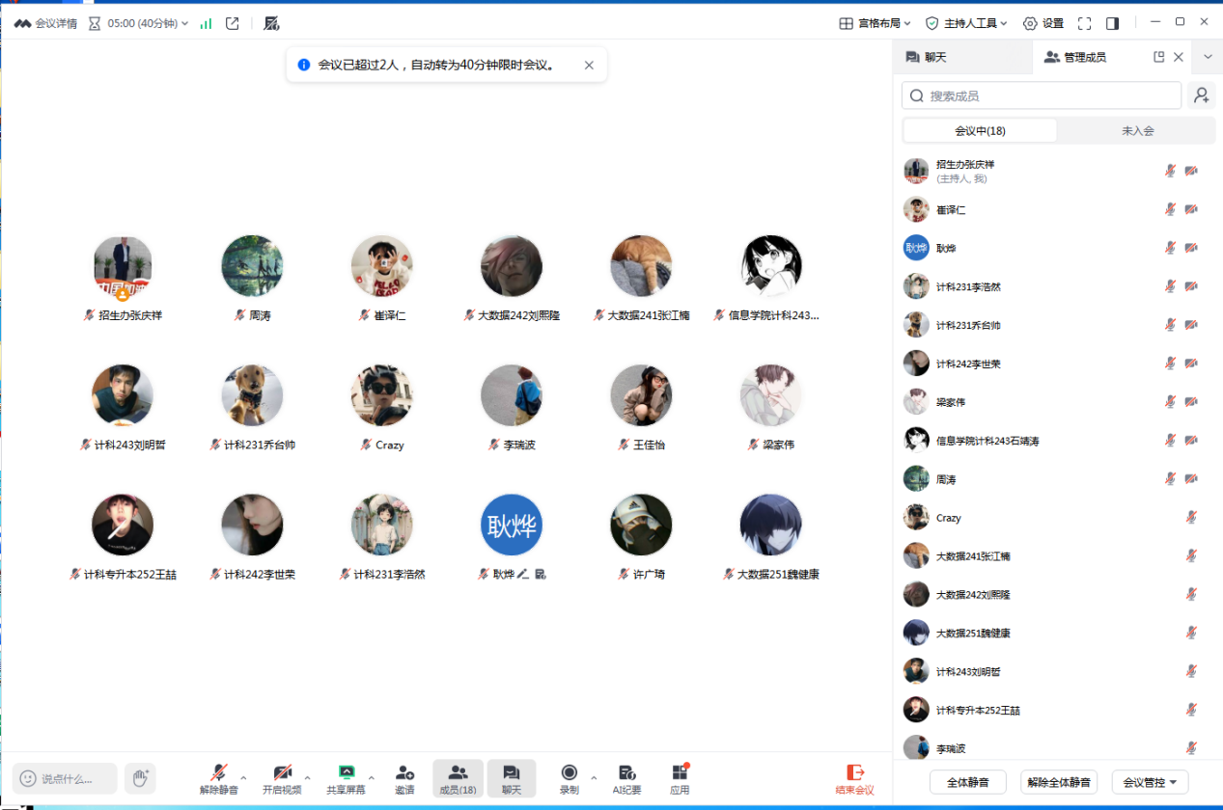Screen dimensions: 1223x810
Task: Turn on camera with 开启视频
Action: tap(282, 778)
